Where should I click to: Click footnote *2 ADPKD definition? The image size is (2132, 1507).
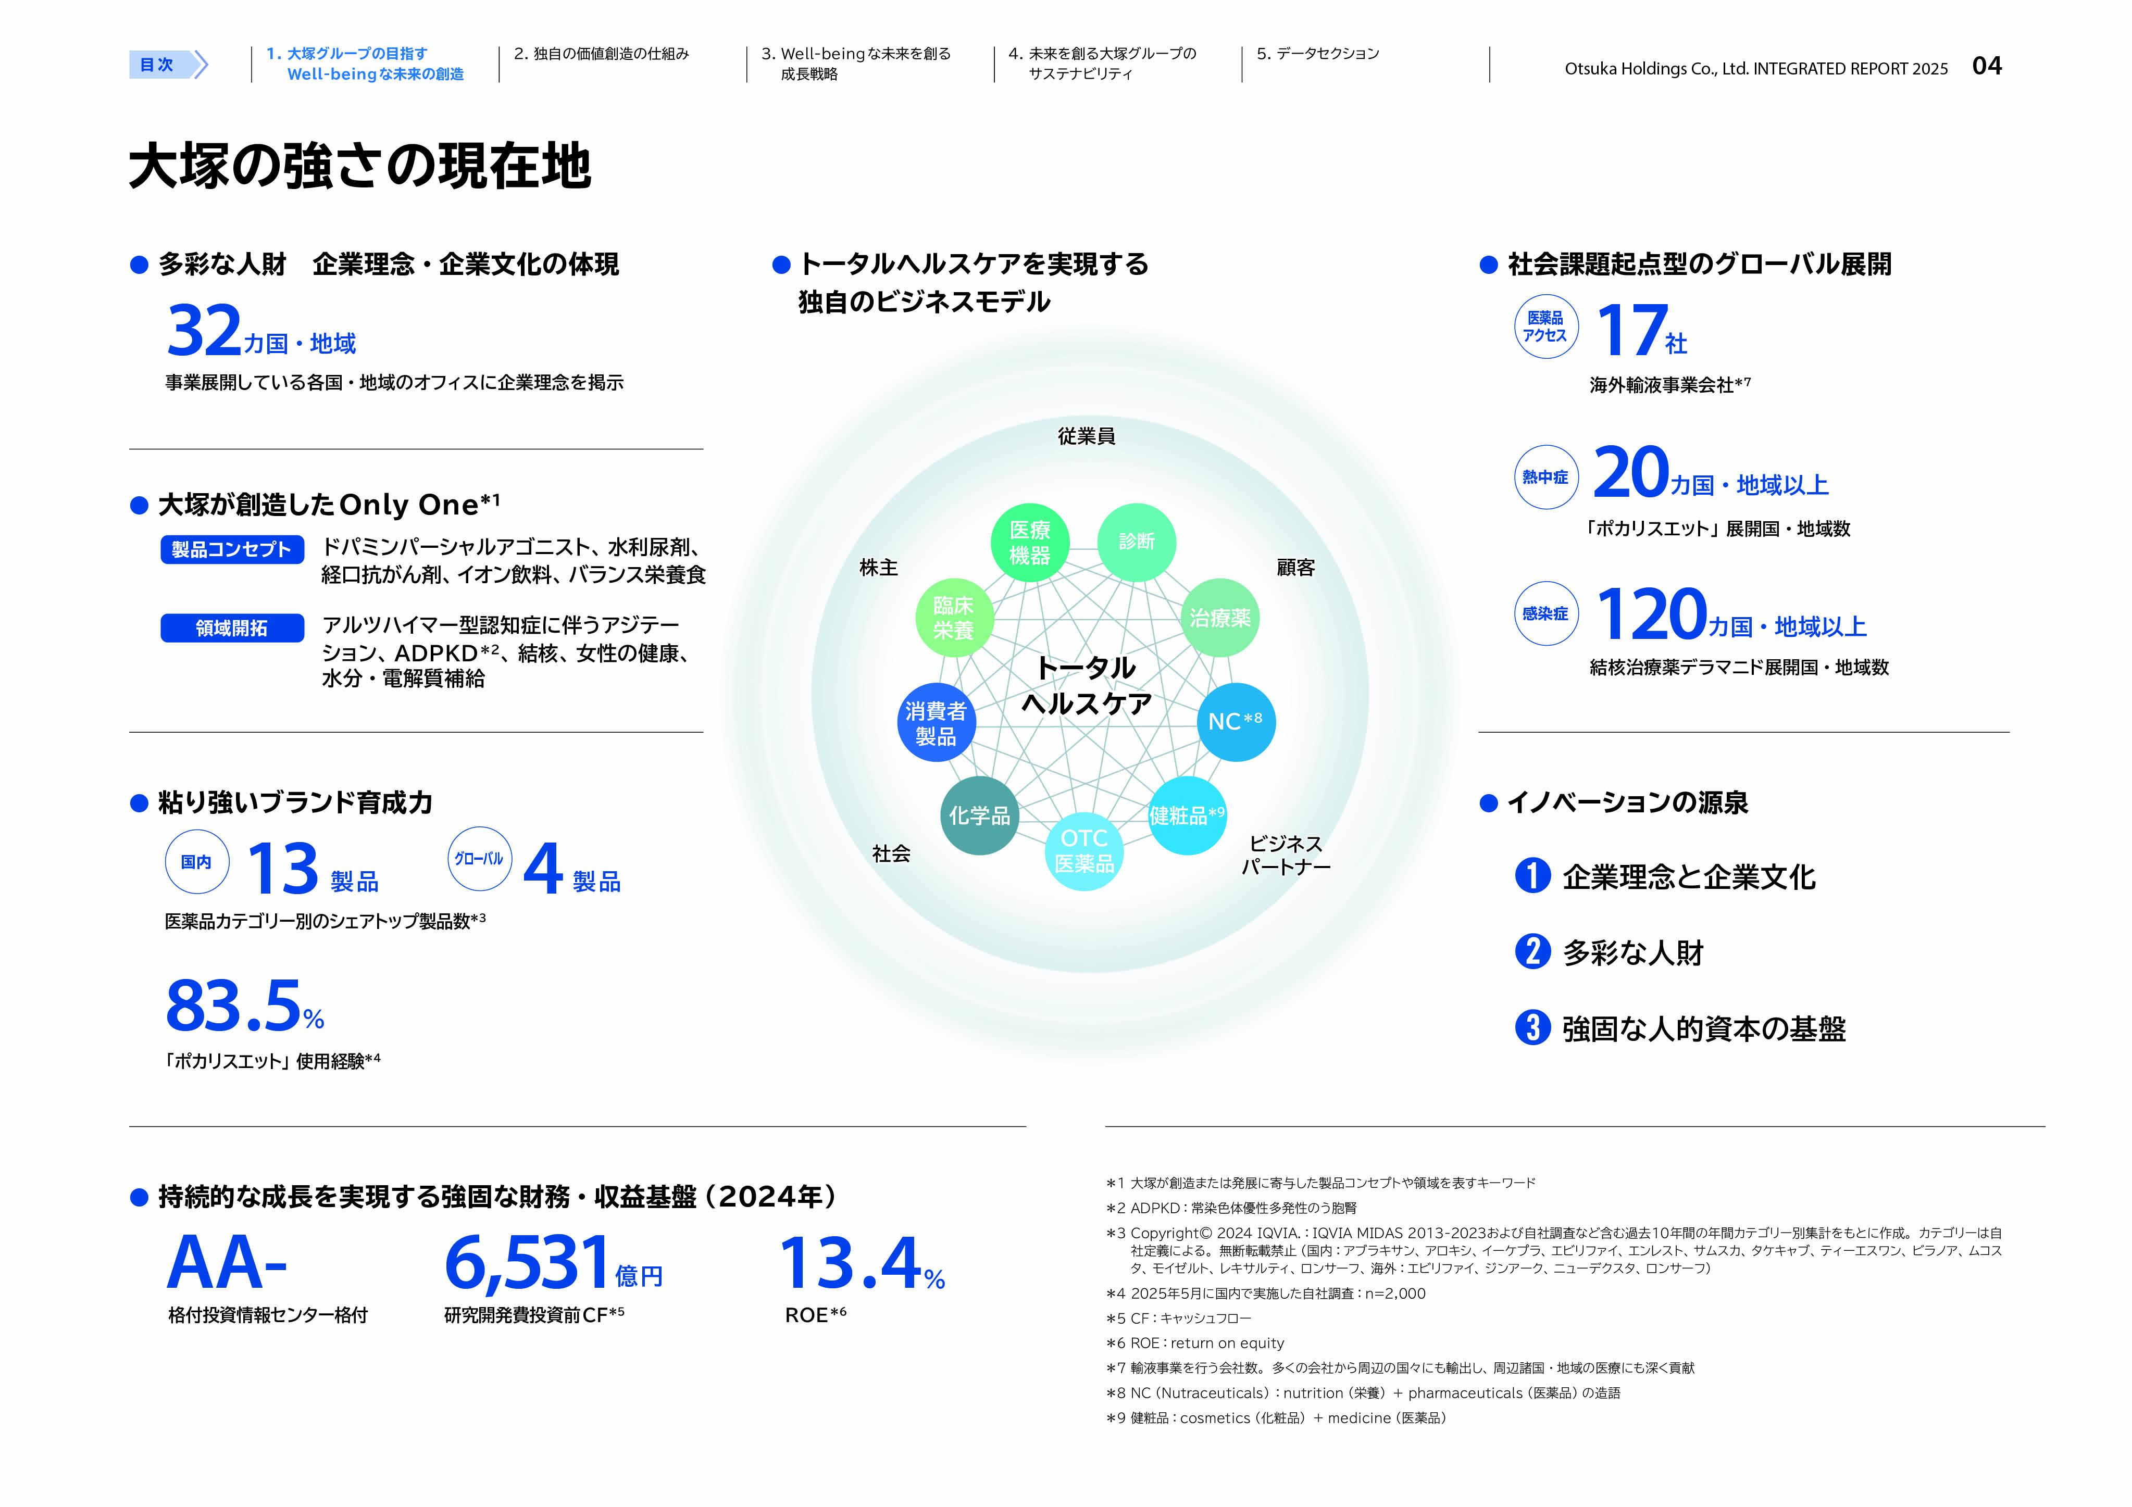1231,1208
